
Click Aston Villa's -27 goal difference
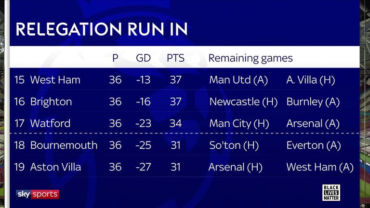pyautogui.click(x=143, y=167)
